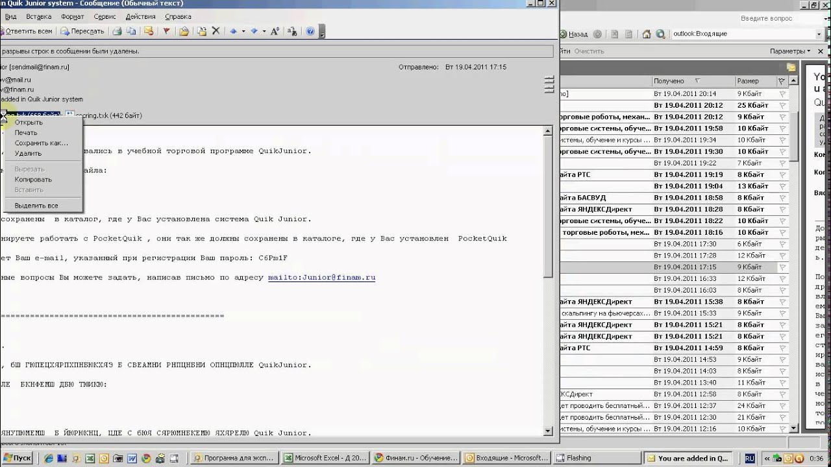
Task: Open the Параметры dropdown in search pane
Action: pos(791,51)
